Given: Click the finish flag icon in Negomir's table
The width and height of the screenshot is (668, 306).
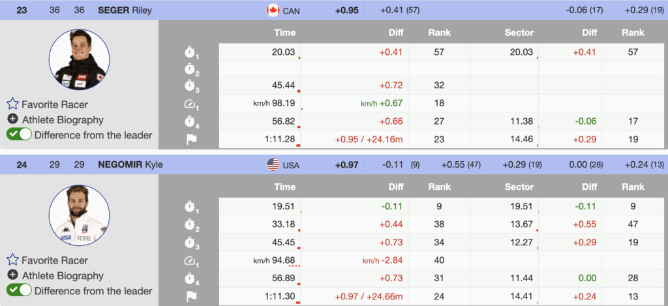Looking at the screenshot, I should click(x=190, y=295).
